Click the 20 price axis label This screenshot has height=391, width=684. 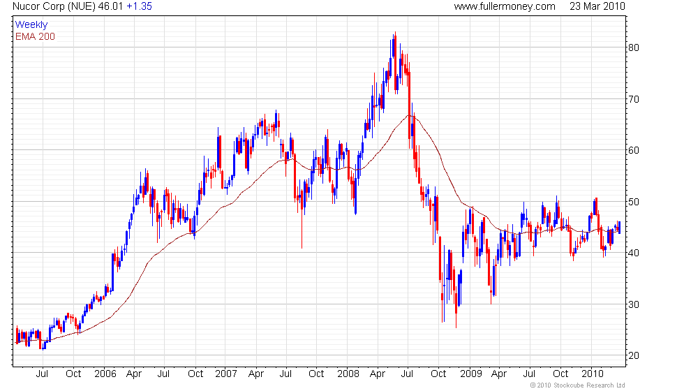tap(634, 355)
